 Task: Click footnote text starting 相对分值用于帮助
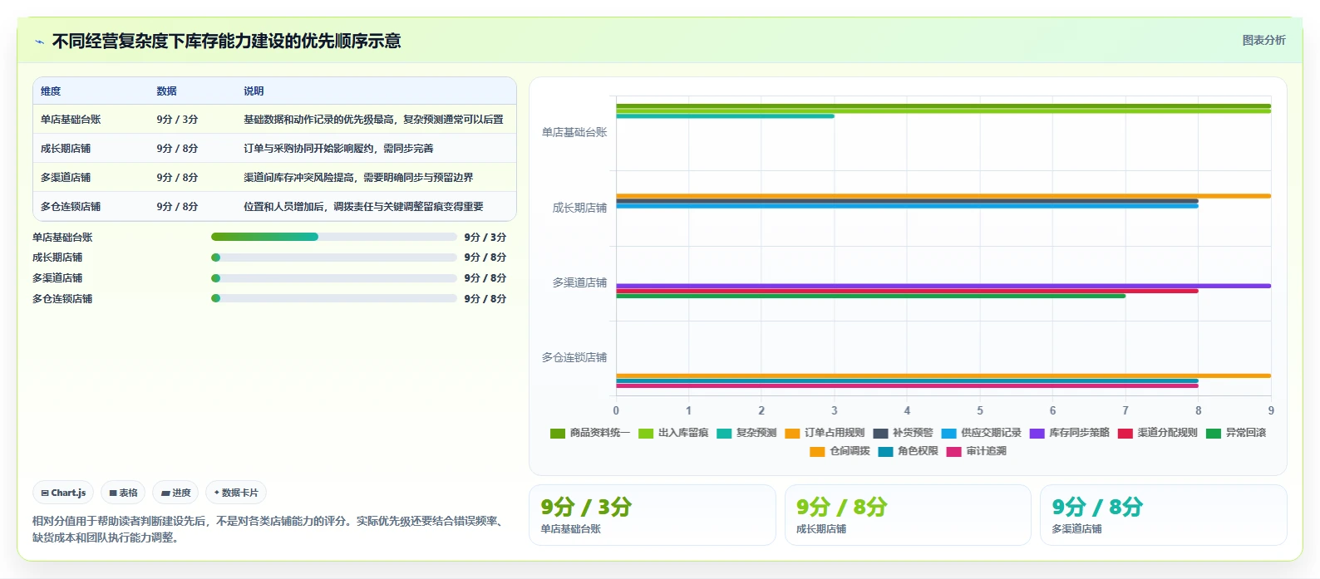pos(268,529)
